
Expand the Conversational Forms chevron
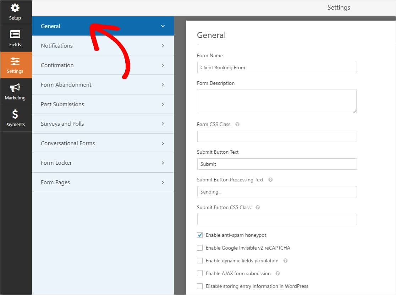(163, 143)
